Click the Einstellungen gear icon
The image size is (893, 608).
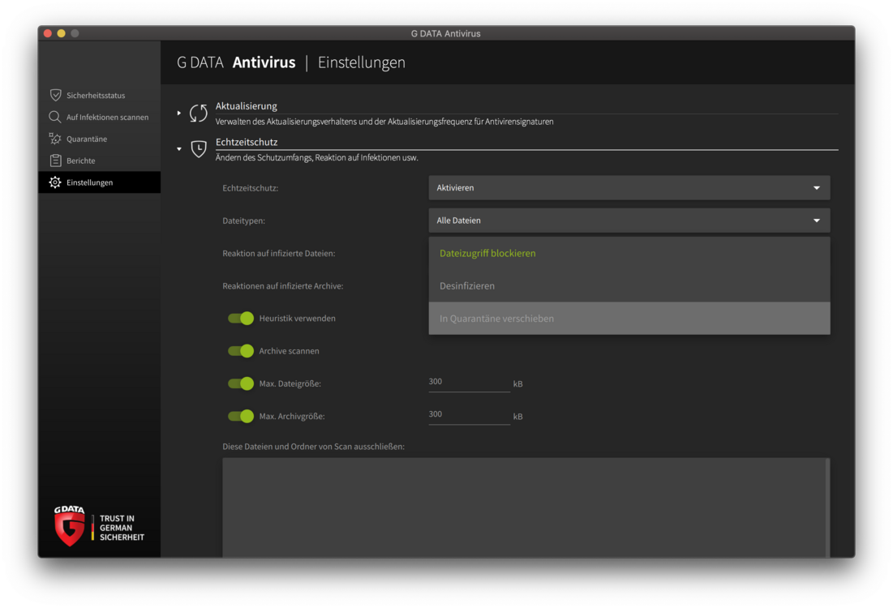click(54, 182)
